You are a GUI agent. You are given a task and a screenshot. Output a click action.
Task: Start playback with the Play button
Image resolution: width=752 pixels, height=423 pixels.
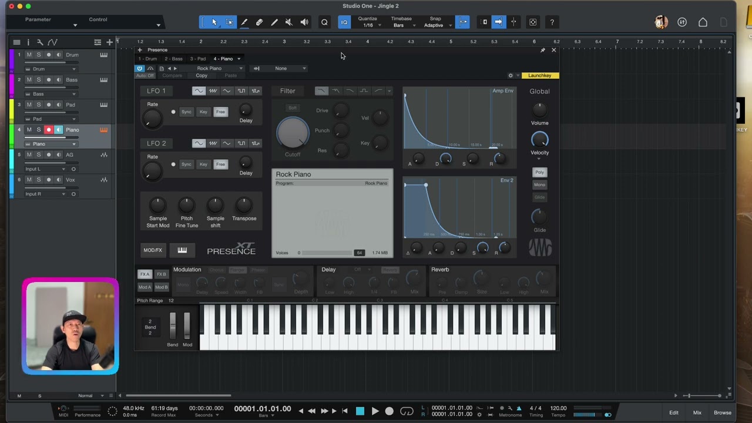[375, 411]
